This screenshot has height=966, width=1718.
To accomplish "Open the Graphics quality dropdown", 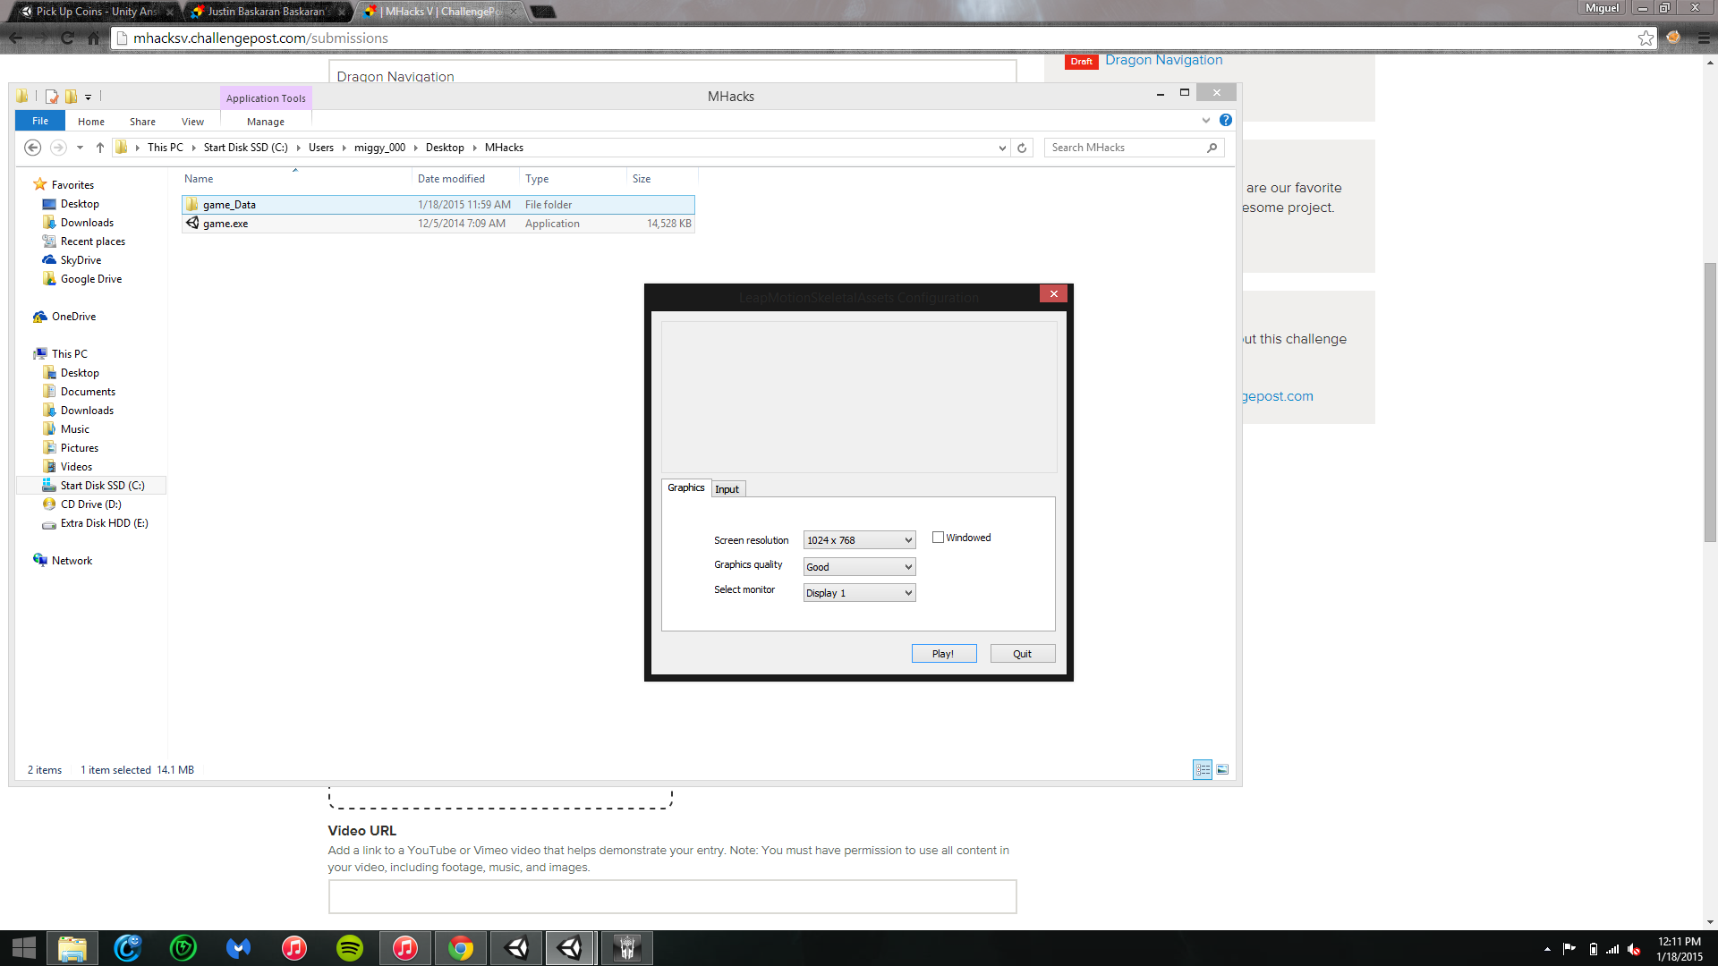I will point(859,567).
